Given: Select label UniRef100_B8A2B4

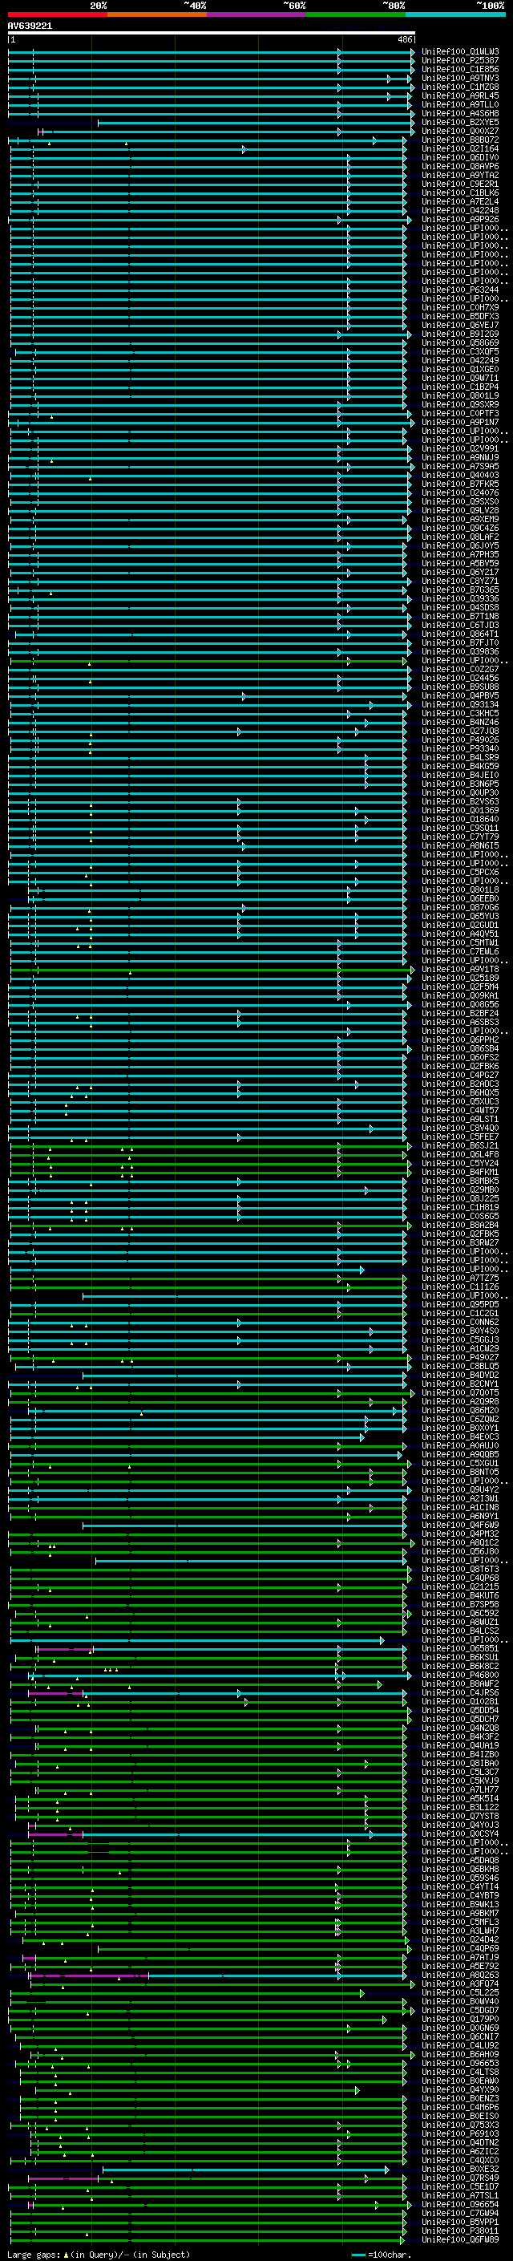Looking at the screenshot, I should [x=460, y=1226].
